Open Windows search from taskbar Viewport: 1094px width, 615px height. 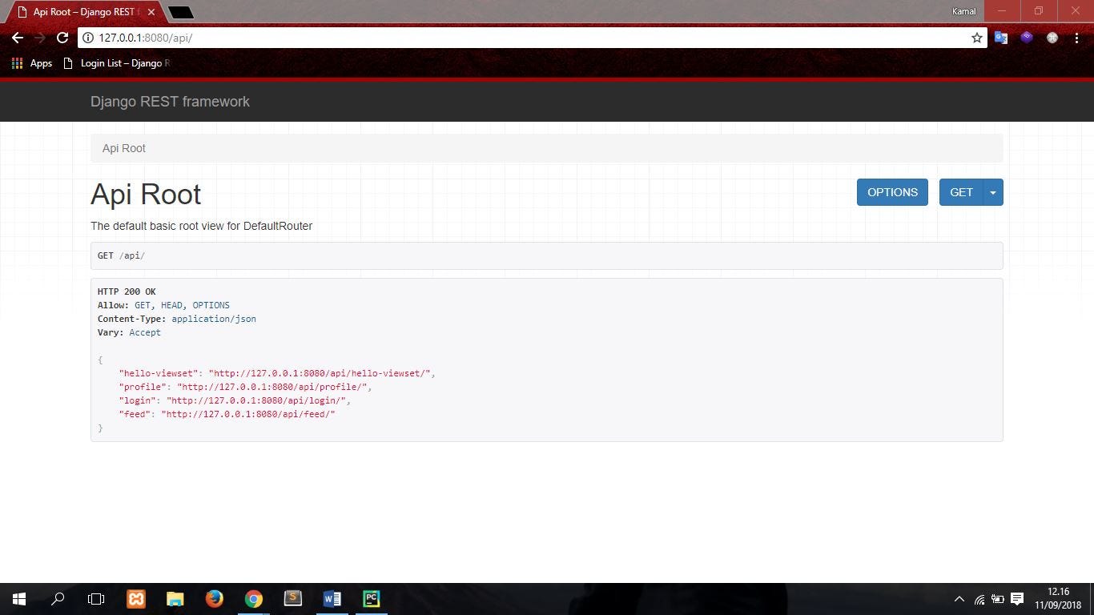pos(58,599)
